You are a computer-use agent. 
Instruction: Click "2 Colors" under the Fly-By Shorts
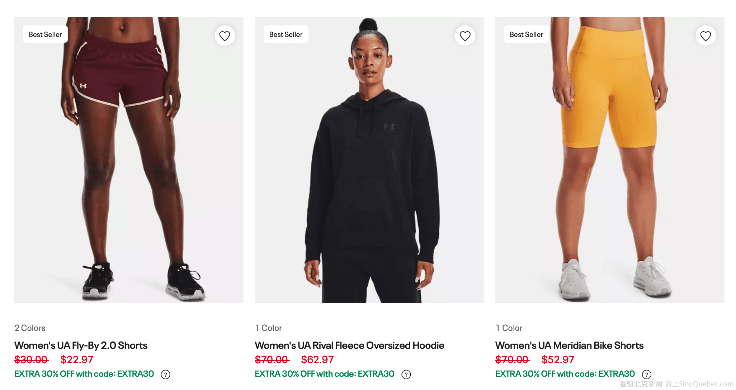30,328
